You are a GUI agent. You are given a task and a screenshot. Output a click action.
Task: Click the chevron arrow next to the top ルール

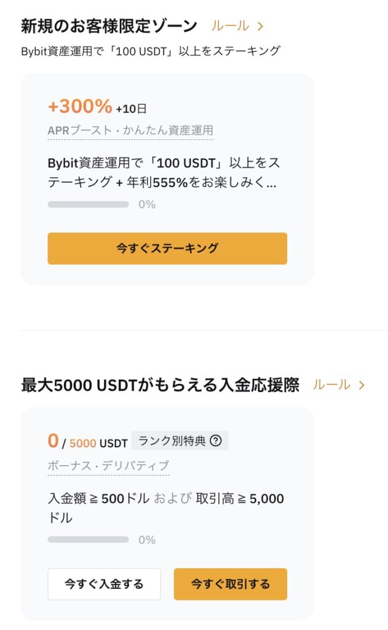261,26
